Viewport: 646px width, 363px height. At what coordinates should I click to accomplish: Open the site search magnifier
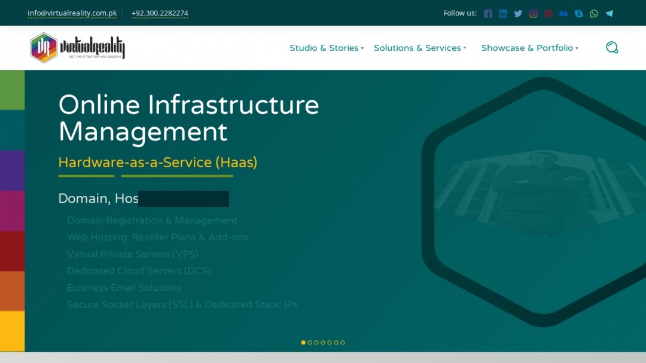612,47
